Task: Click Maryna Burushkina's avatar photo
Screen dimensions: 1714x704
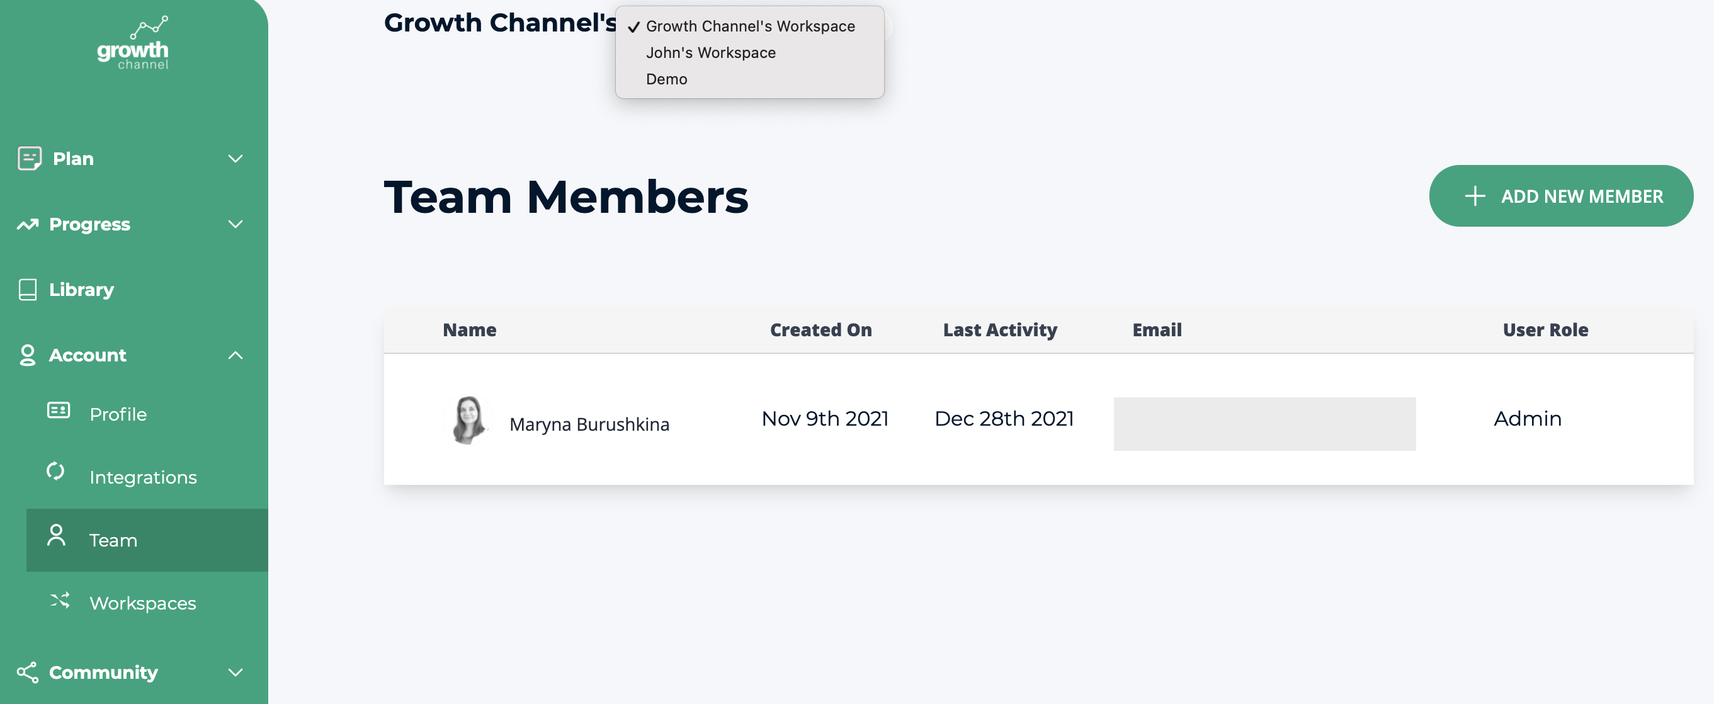Action: tap(468, 419)
